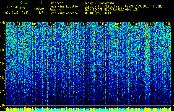Click the meteor count value 126
The image size is (174, 111).
pyautogui.click(x=41, y=13)
